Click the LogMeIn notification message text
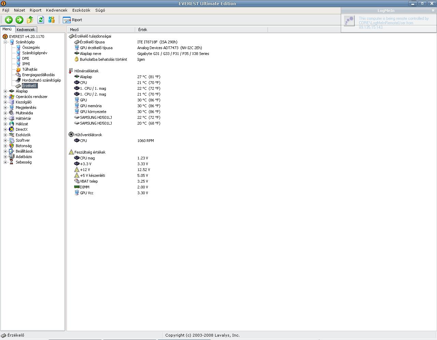The image size is (437, 340). (394, 23)
